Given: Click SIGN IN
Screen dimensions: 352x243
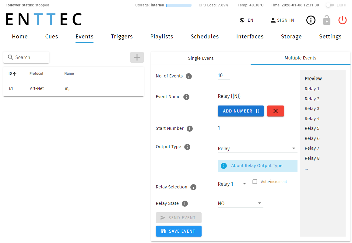Looking at the screenshot, I should (x=282, y=20).
